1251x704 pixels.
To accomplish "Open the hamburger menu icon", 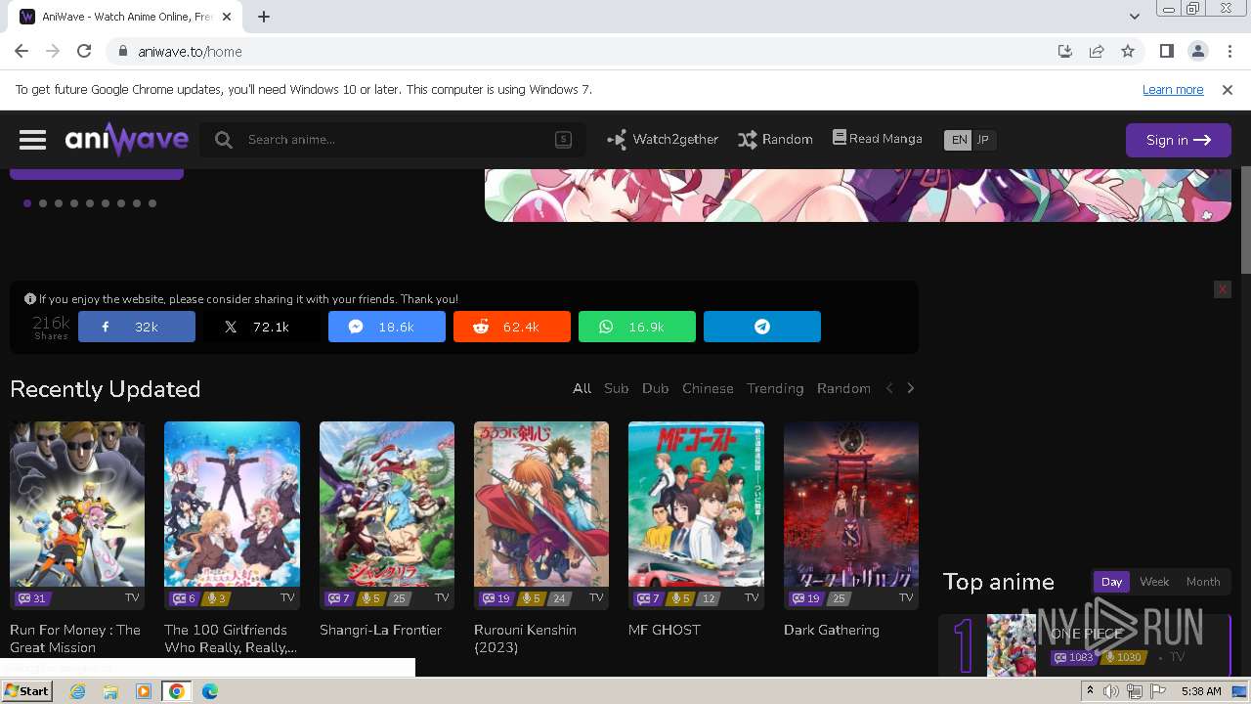I will click(x=32, y=140).
